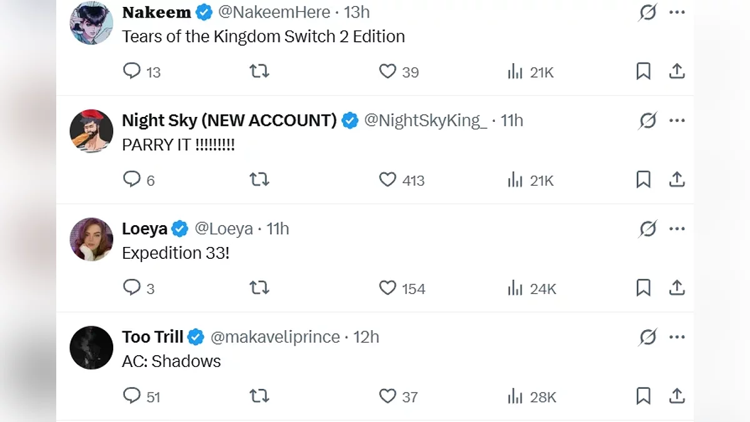Open Nakeem's profile picture

pos(91,23)
